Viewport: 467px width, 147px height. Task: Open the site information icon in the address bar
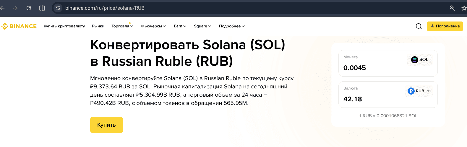tap(58, 8)
